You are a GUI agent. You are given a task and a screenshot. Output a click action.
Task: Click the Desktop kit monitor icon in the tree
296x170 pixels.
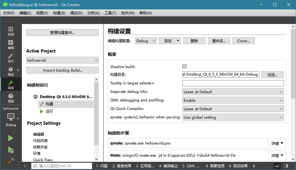(x=36, y=97)
